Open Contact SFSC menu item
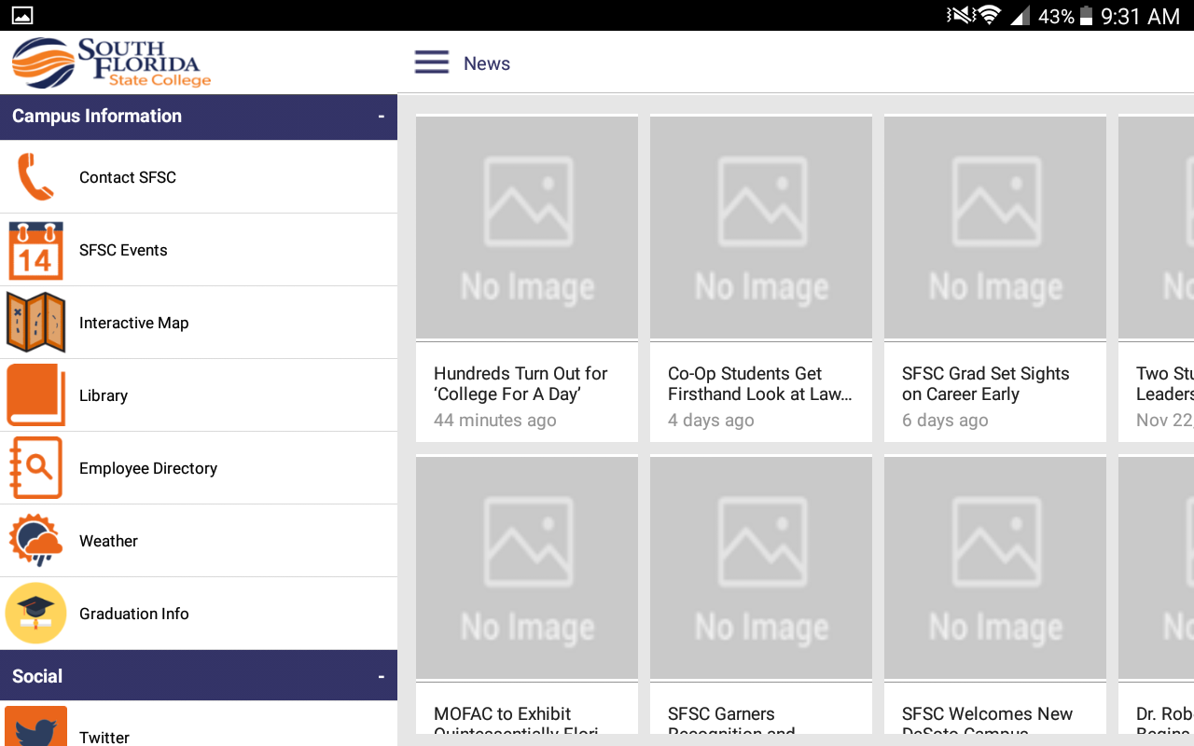Image resolution: width=1194 pixels, height=746 pixels. click(x=199, y=177)
